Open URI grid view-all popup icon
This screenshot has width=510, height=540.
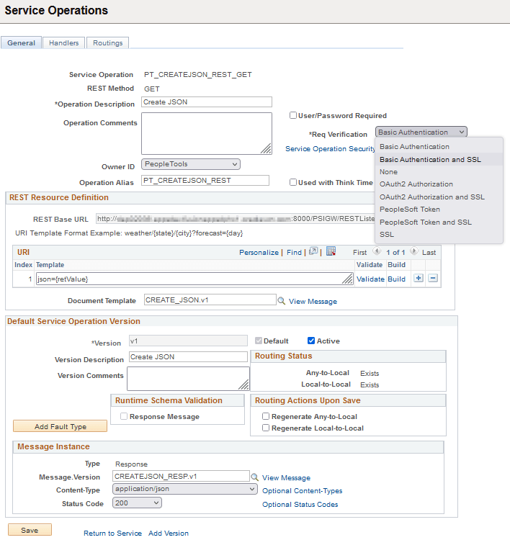coord(313,251)
